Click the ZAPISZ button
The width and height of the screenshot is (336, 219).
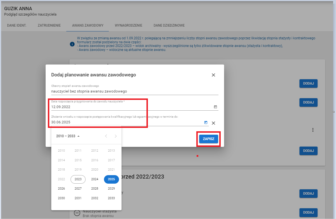point(208,139)
